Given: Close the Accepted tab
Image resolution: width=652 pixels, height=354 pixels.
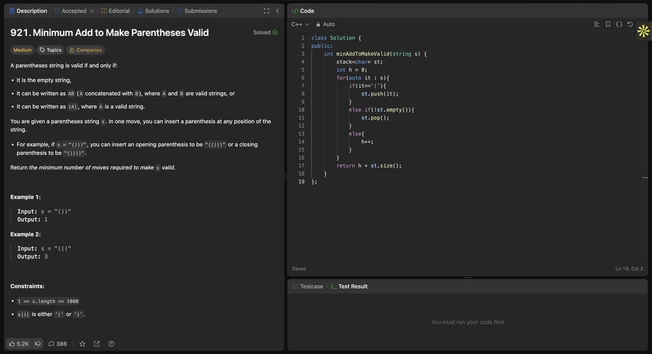Looking at the screenshot, I should 92,11.
